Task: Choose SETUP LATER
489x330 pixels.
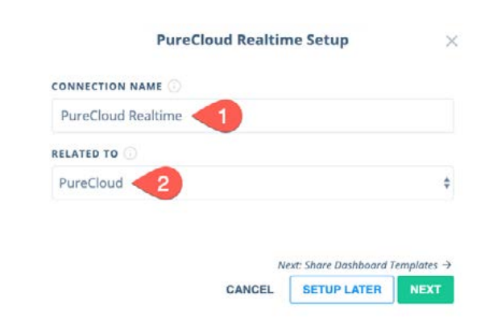Action: point(342,290)
